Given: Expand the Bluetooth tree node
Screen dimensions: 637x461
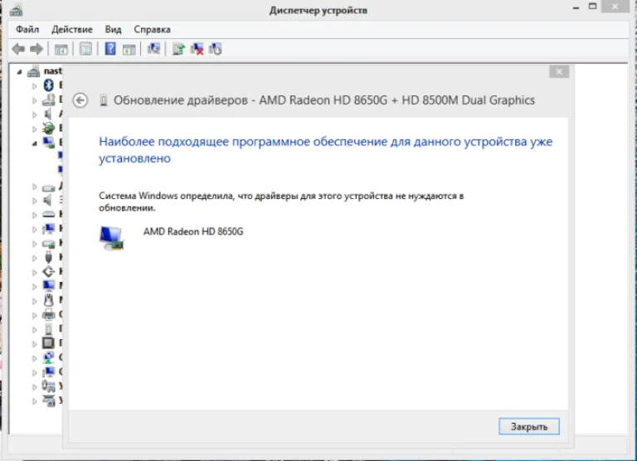Looking at the screenshot, I should click(x=35, y=86).
